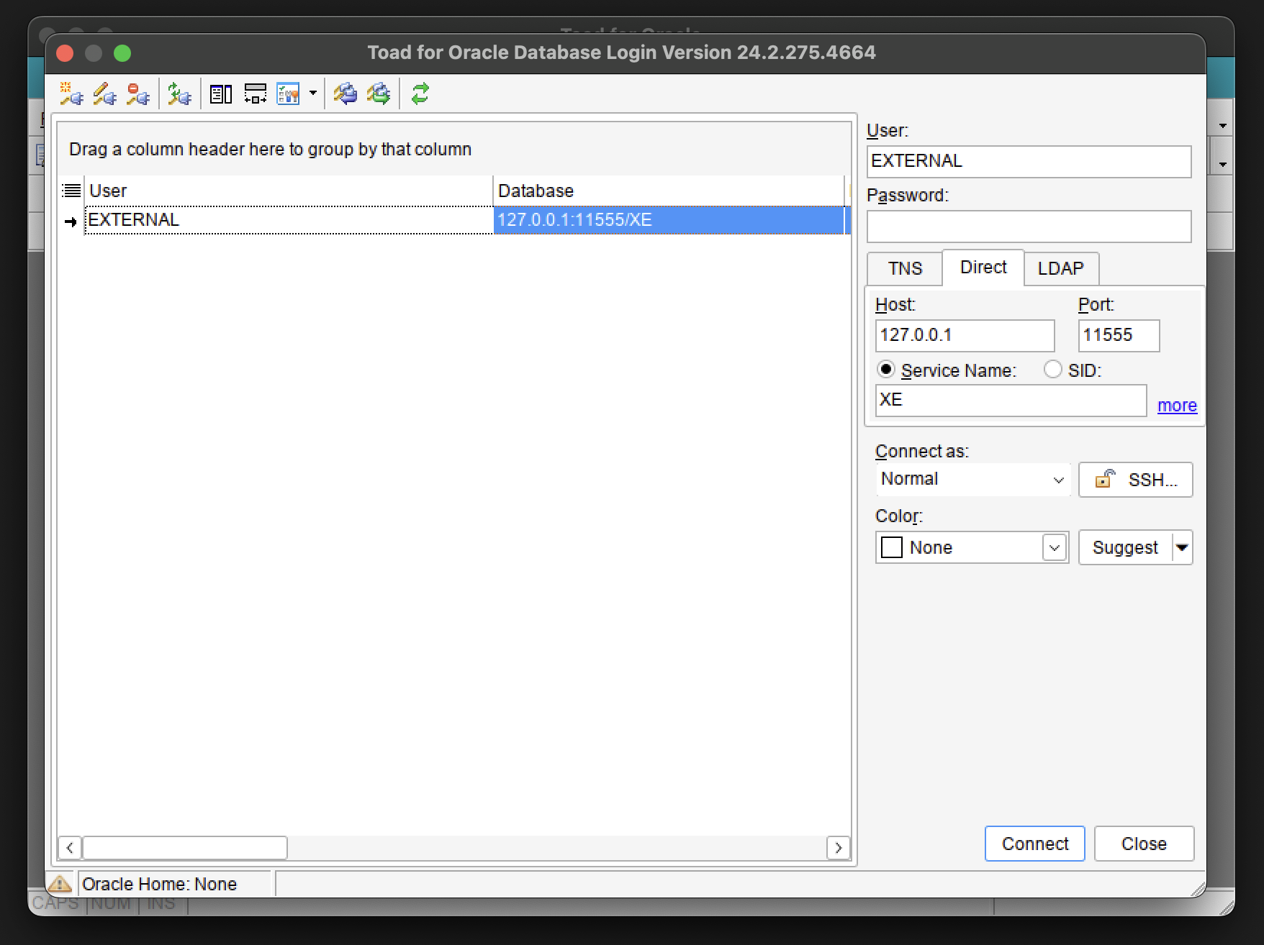Screen dimensions: 1264x945
Task: Click into the Password field
Action: click(1029, 227)
